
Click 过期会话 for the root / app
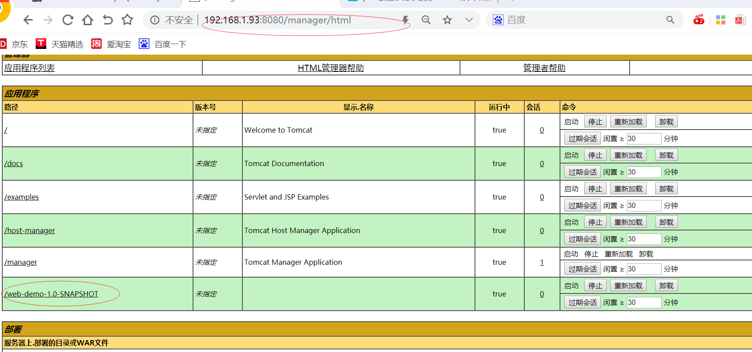[x=582, y=138]
